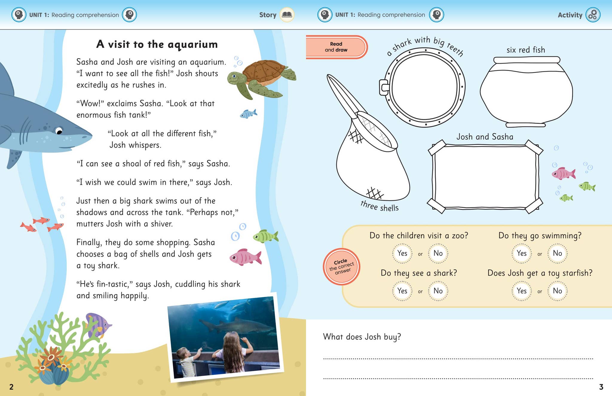Select No for 'Do they go swimming?'

557,253
